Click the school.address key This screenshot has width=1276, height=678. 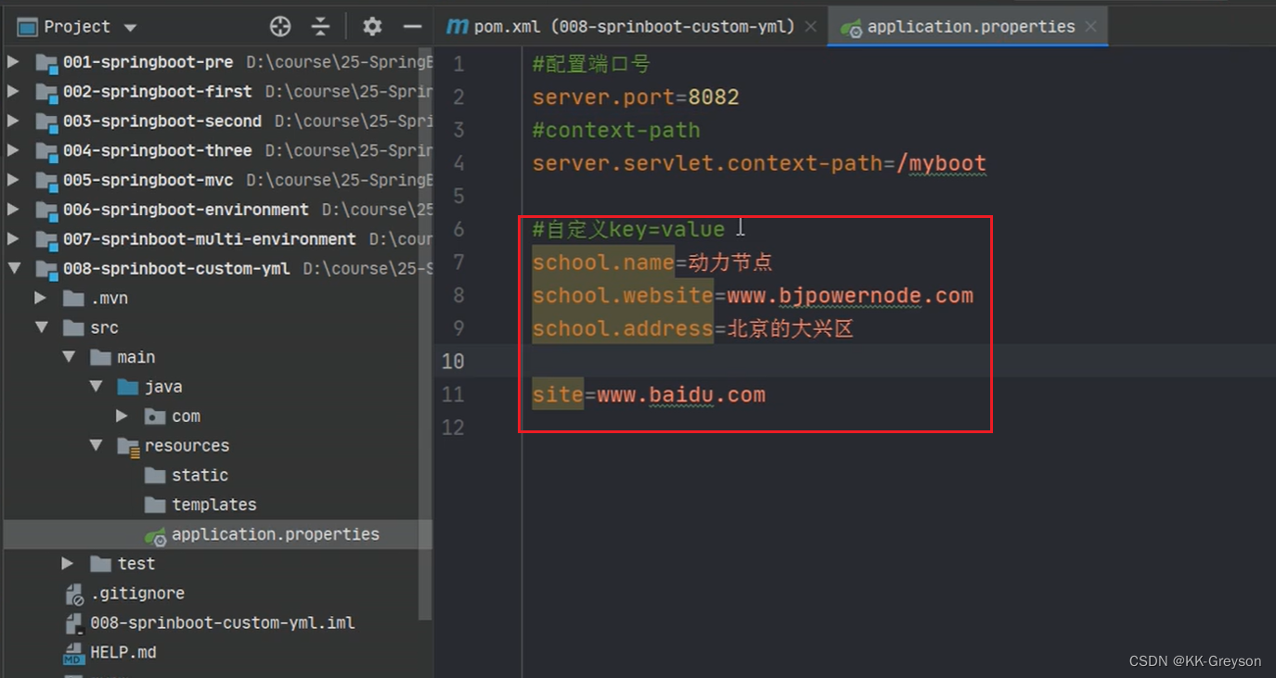[x=622, y=328]
